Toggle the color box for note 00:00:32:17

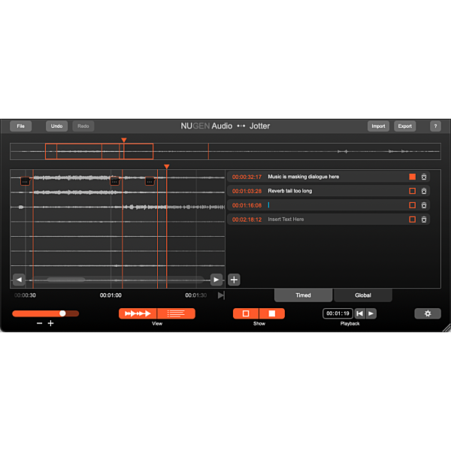point(412,177)
